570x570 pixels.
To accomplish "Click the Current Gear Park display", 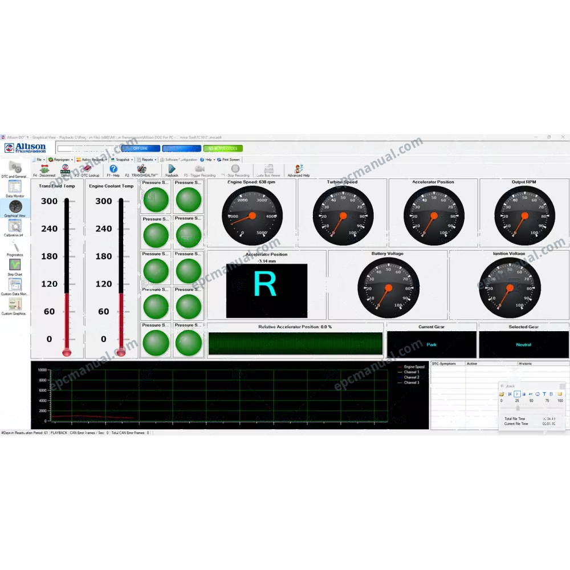I will pyautogui.click(x=431, y=344).
